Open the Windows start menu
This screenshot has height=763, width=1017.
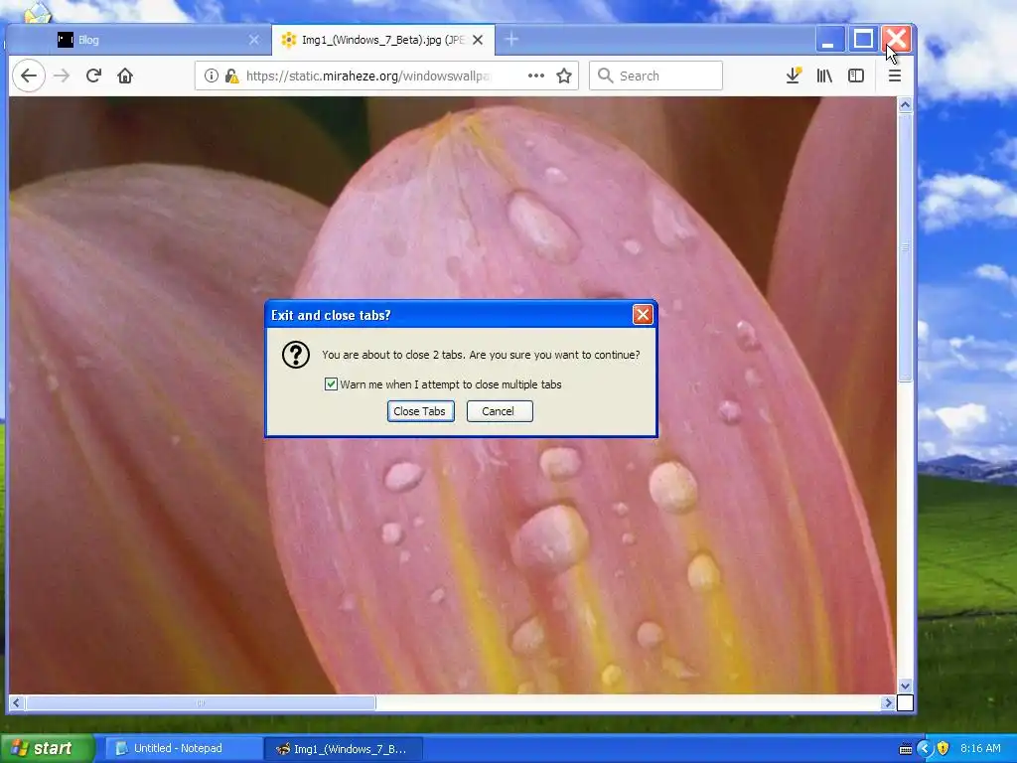[47, 749]
